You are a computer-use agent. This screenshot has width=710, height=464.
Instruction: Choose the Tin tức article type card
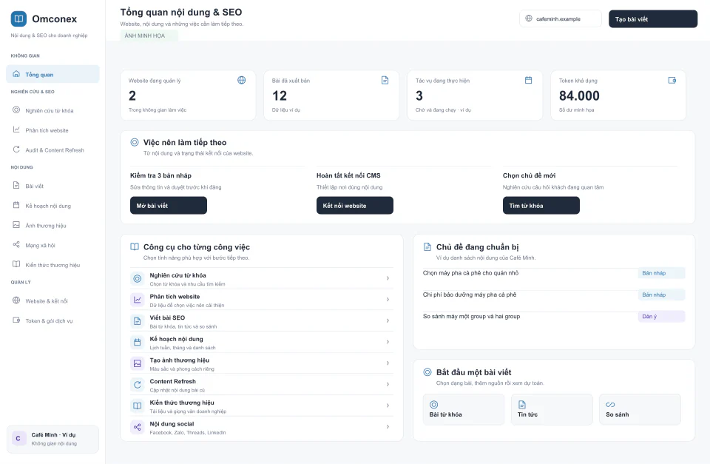[552, 409]
